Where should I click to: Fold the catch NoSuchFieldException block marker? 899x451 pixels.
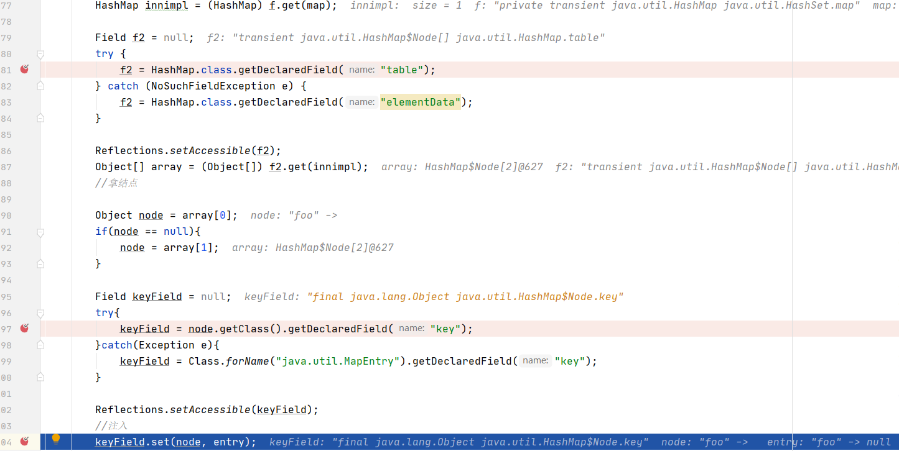(40, 86)
